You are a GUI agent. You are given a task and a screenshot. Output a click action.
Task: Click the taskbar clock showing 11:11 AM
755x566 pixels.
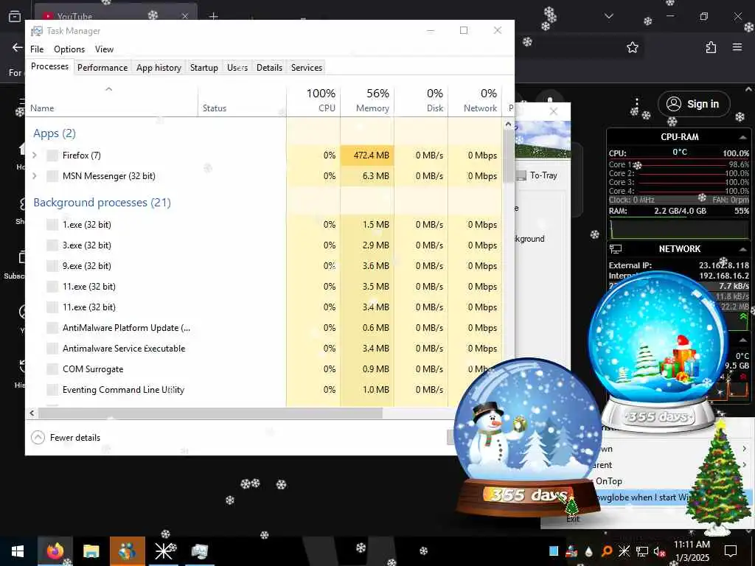click(692, 551)
